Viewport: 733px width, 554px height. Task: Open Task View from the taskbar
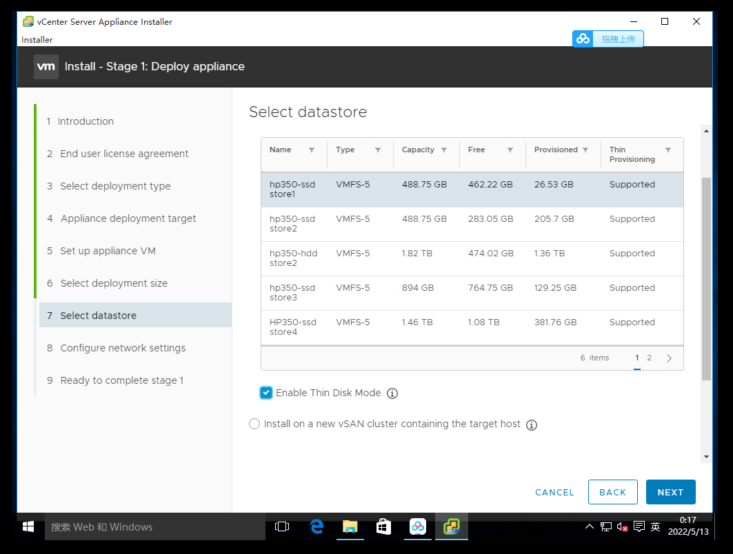(x=282, y=526)
